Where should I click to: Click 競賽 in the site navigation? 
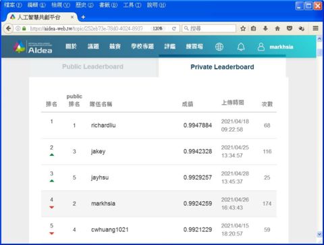click(x=115, y=47)
